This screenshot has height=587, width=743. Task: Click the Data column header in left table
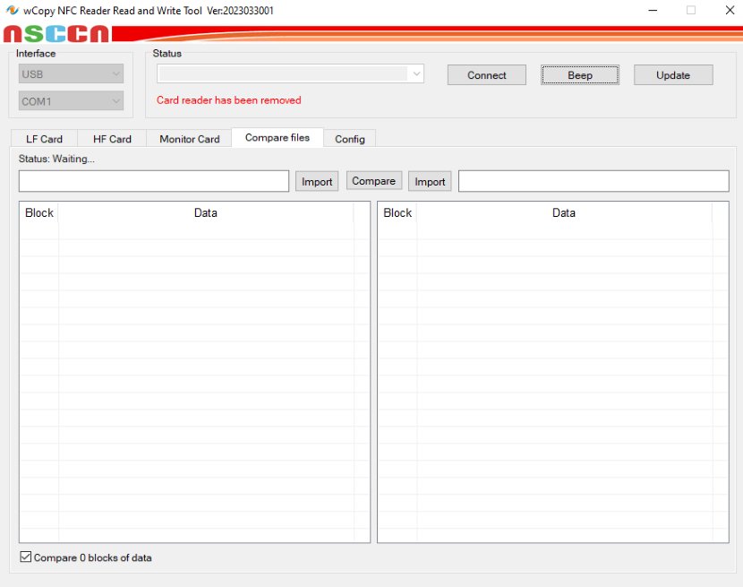(205, 213)
